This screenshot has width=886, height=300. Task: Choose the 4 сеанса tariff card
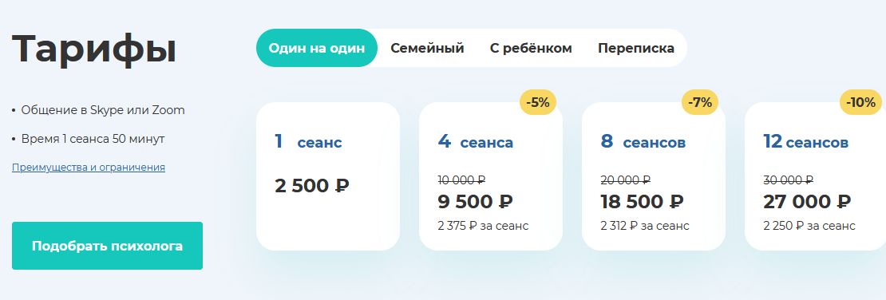tap(490, 176)
